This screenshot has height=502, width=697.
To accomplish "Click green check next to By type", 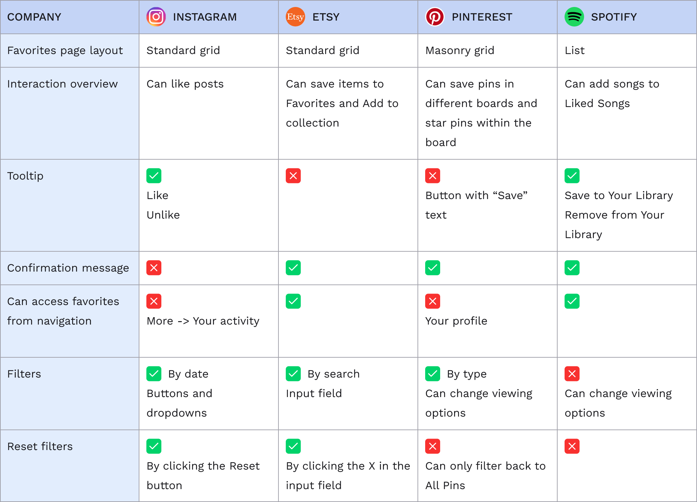I will [x=432, y=374].
